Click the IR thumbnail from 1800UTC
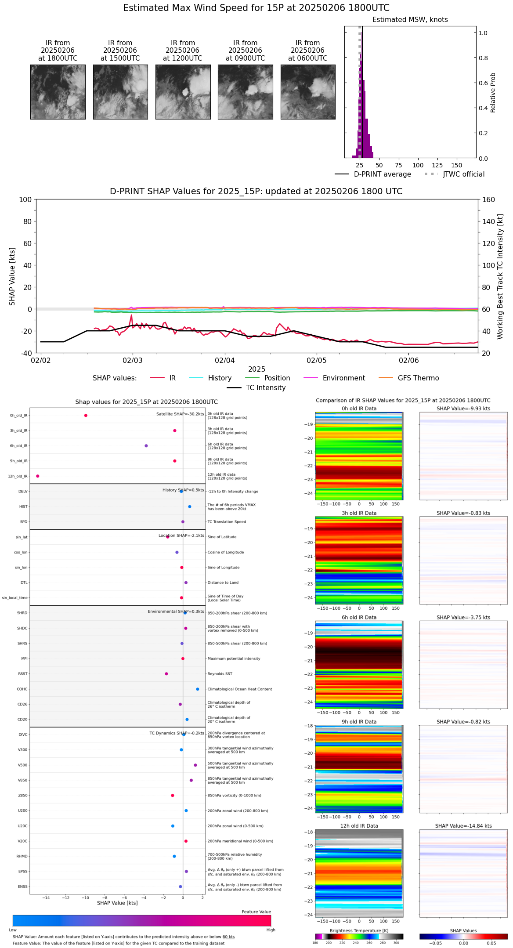Image resolution: width=513 pixels, height=948 pixels. click(58, 92)
